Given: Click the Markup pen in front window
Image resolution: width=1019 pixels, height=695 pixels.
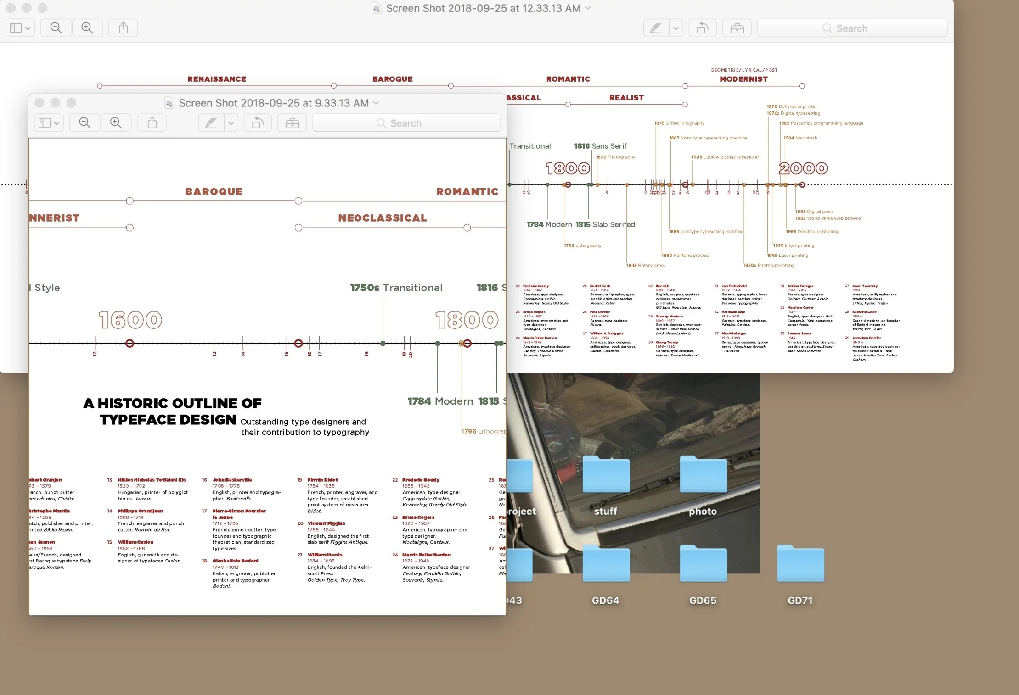Looking at the screenshot, I should (x=211, y=123).
